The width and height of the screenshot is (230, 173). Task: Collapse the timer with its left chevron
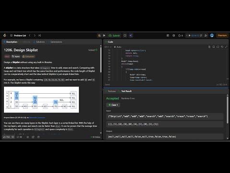coord(187,36)
